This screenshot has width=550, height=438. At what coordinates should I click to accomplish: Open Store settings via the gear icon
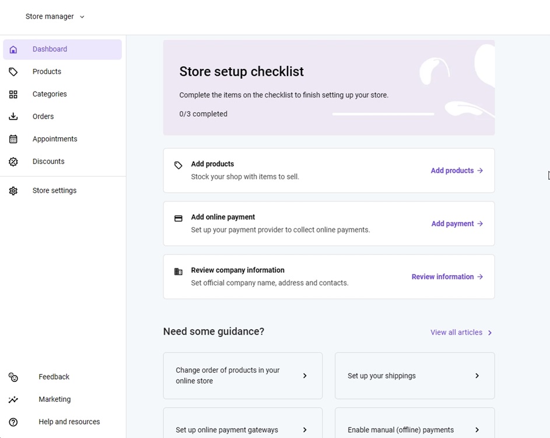click(13, 190)
